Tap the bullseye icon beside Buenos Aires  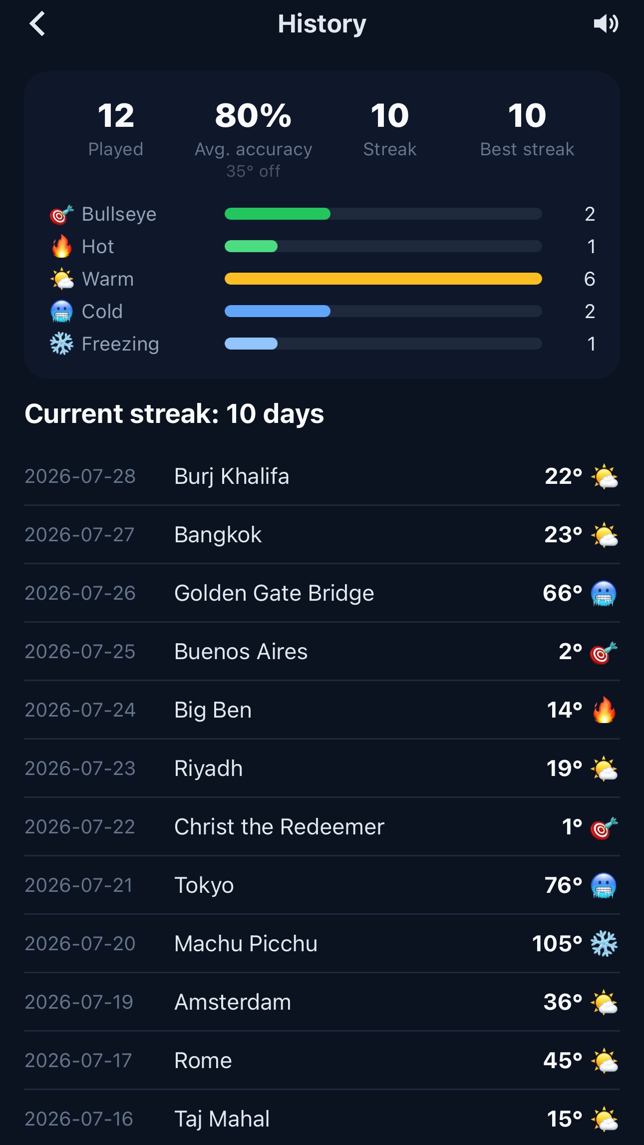coord(604,652)
